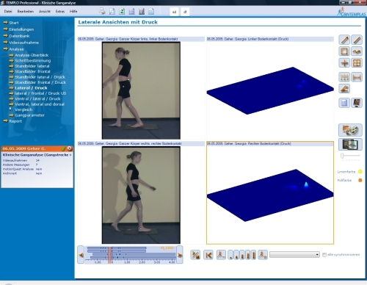367x285 pixels.
Task: Select the freehand curve tool
Action: tap(357, 51)
